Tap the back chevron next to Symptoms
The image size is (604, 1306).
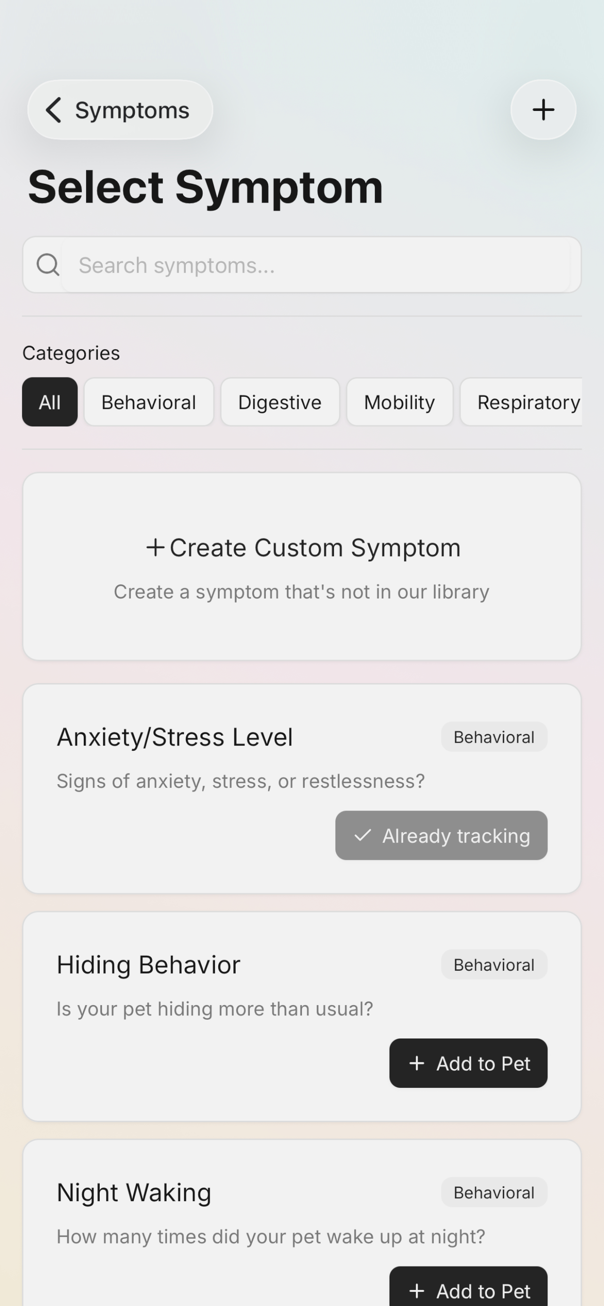(x=54, y=110)
